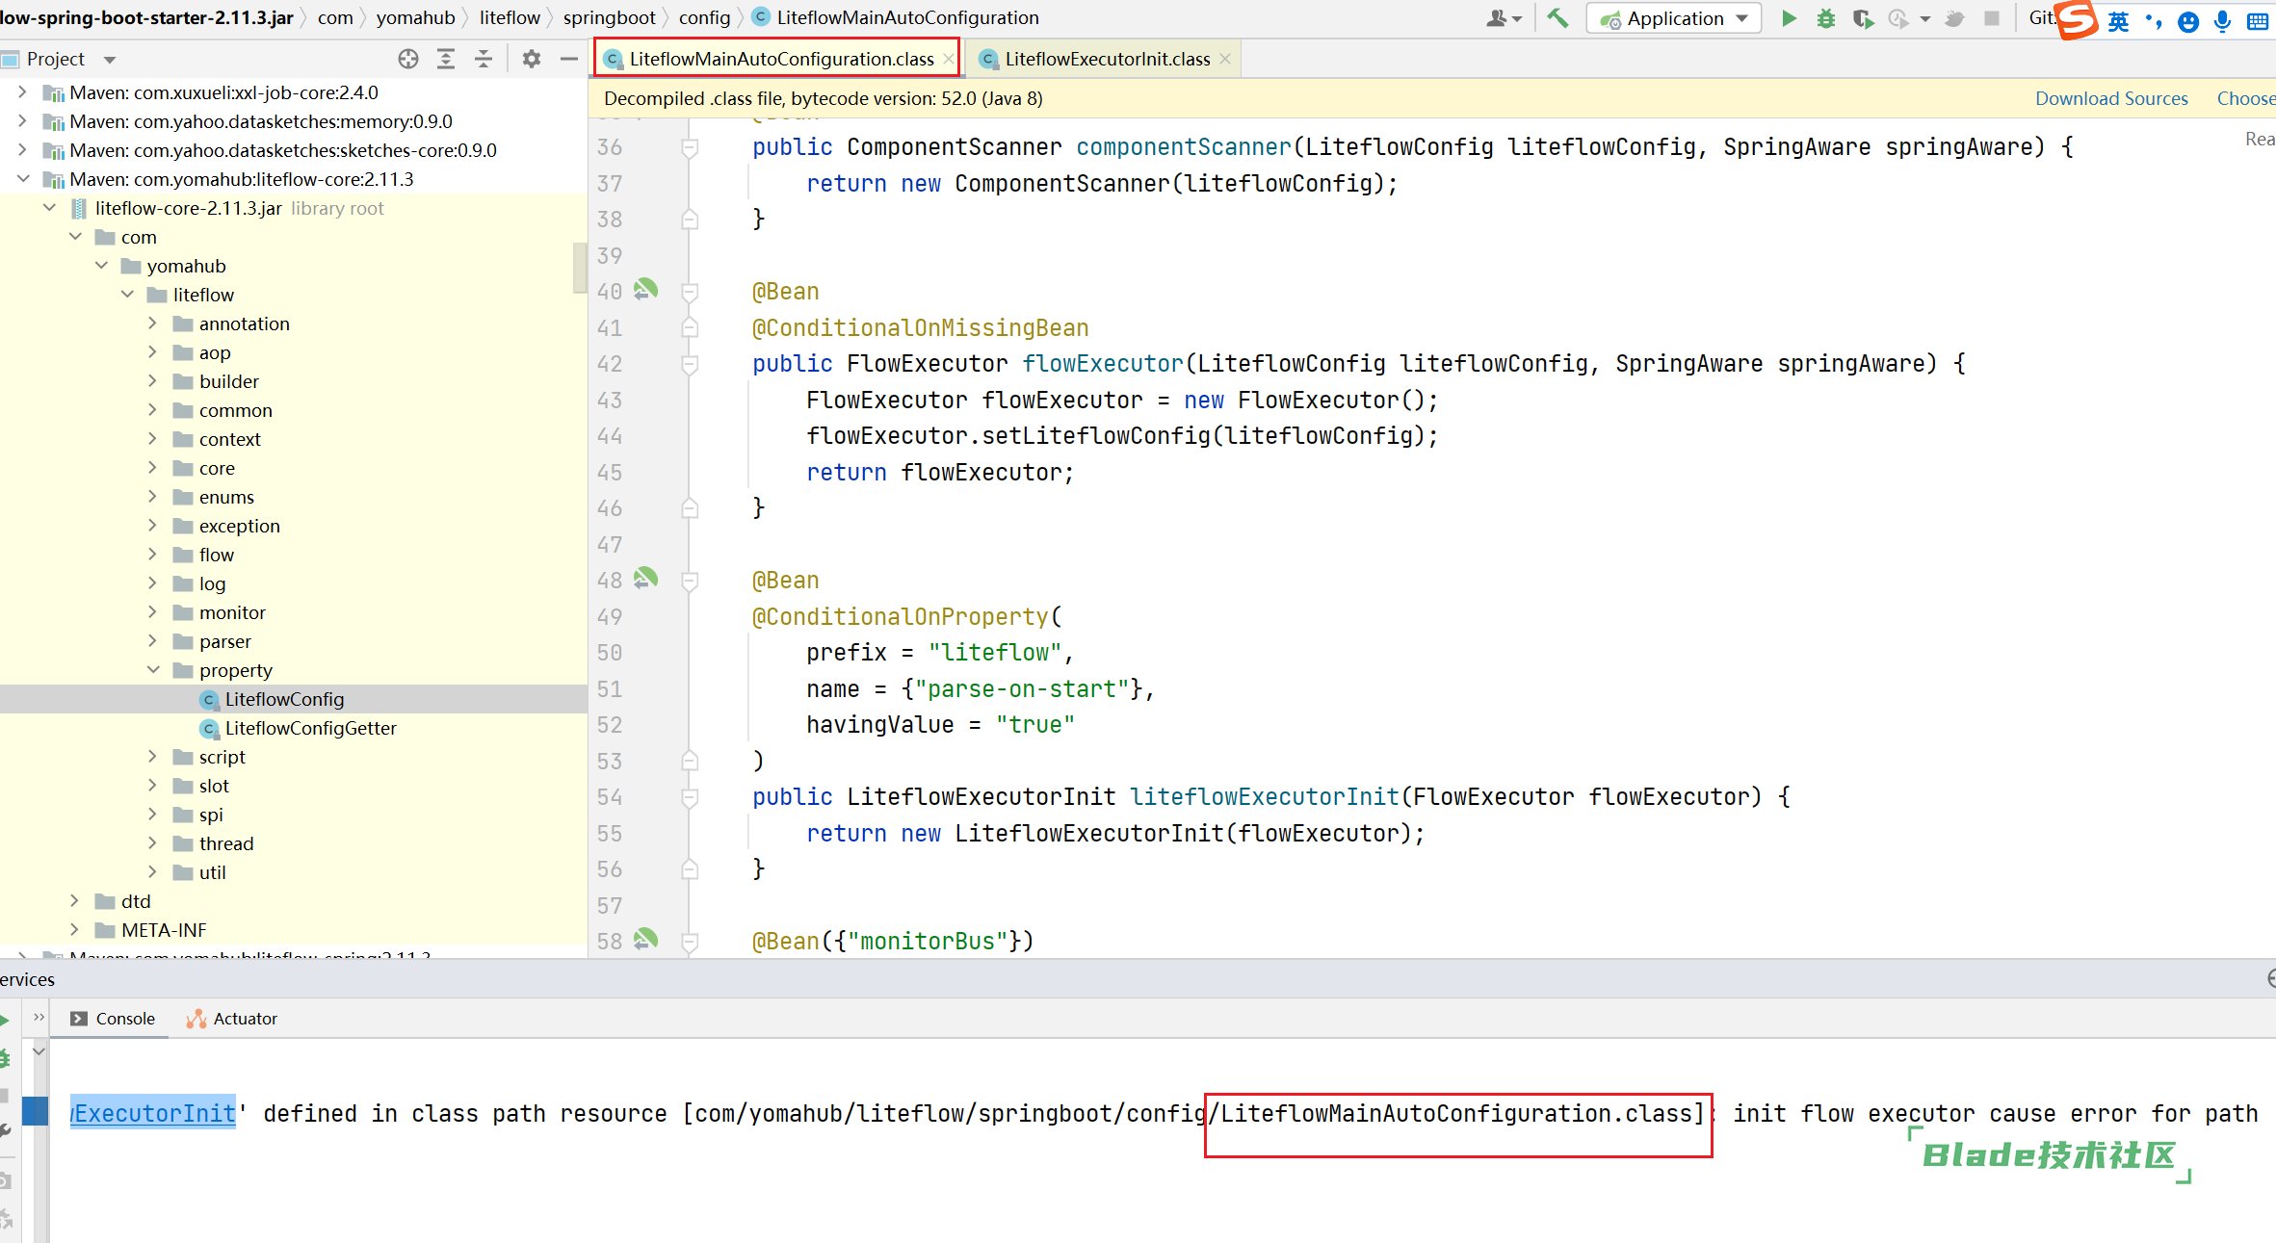
Task: Toggle Sogou English/Chinese input mode
Action: (x=2118, y=21)
